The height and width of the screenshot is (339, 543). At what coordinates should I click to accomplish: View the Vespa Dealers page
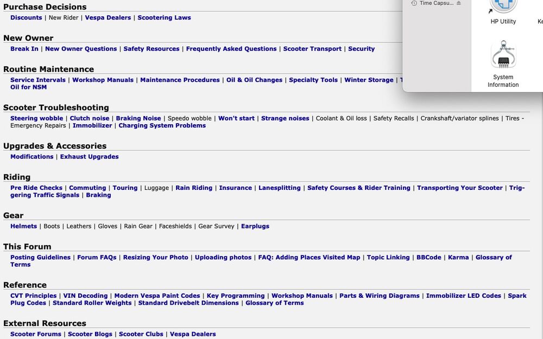(x=107, y=17)
